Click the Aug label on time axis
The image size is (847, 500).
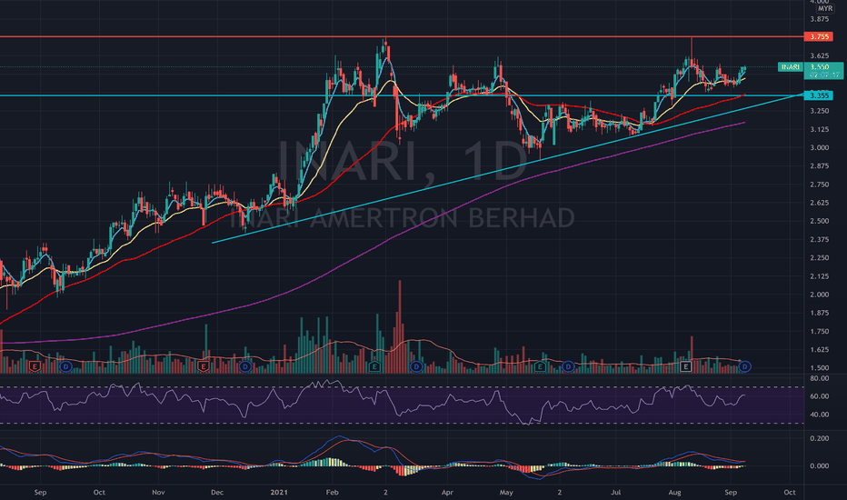[674, 493]
